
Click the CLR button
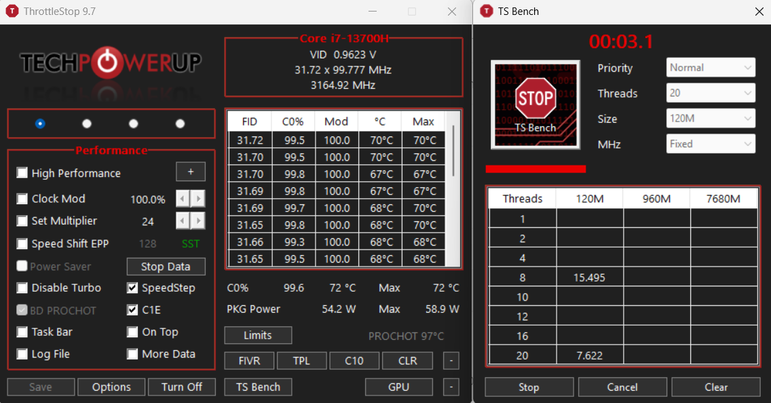[407, 361]
